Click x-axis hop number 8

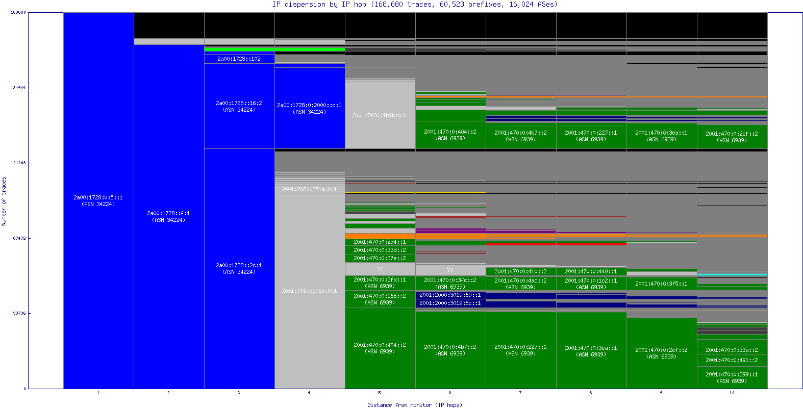click(591, 393)
